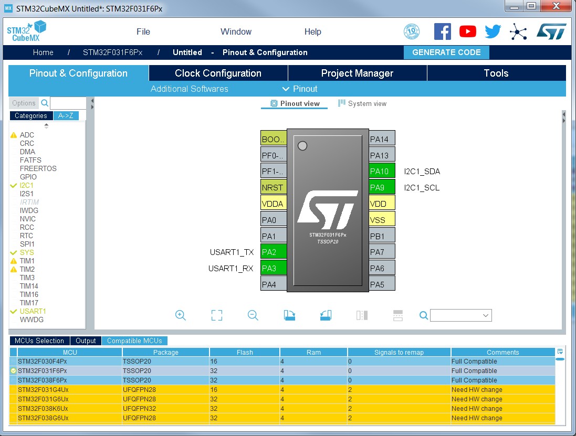
Task: Fit chip to window with the bracket icon
Action: 217,315
